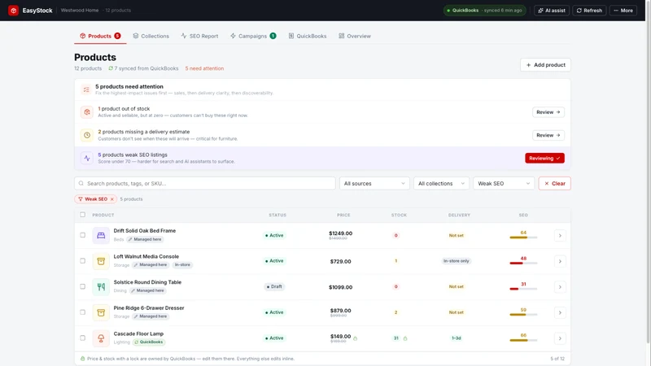This screenshot has width=651, height=366.
Task: Click the EasyStock red logo icon
Action: 13,11
